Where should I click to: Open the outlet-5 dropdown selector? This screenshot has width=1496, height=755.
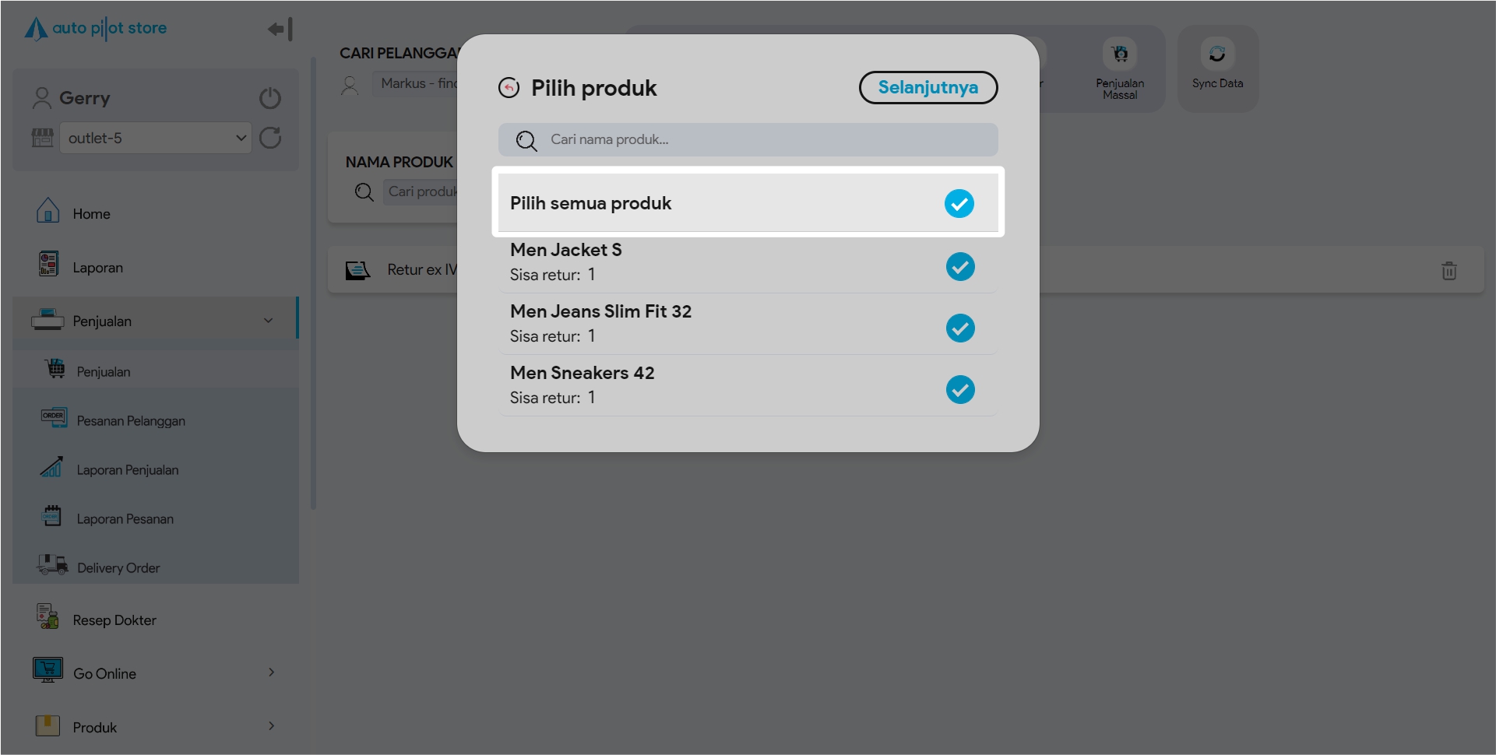[x=156, y=139]
